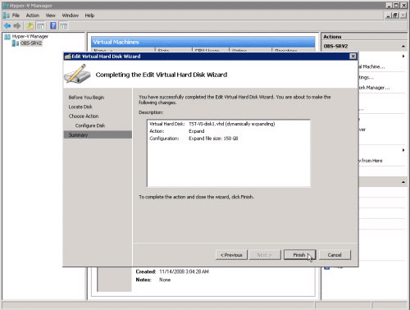Click New Window from Here action
The image size is (410, 310).
[x=371, y=161]
